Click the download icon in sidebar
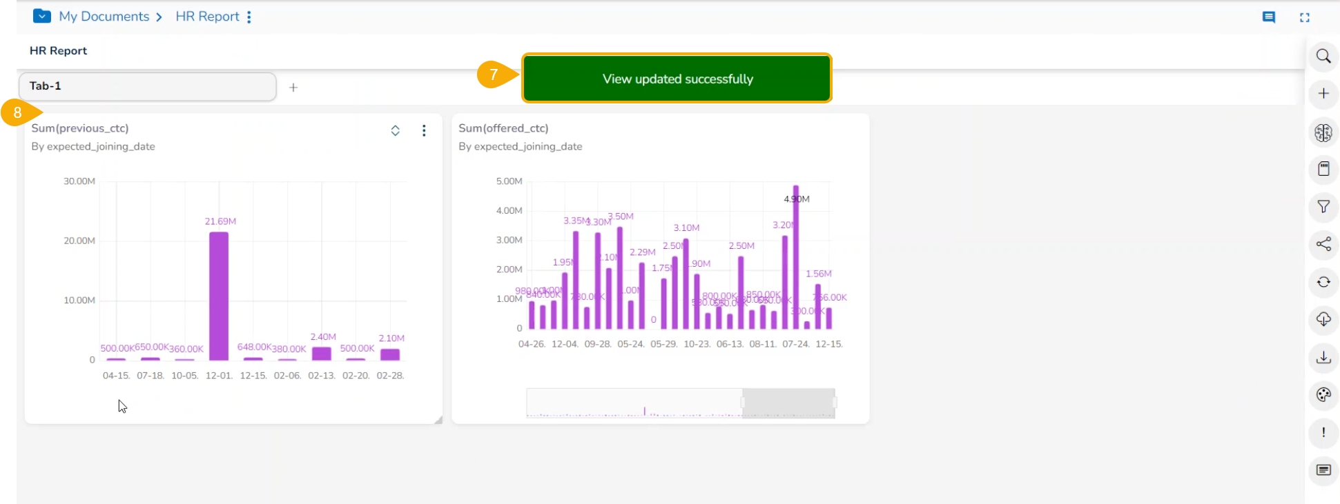 tap(1323, 357)
